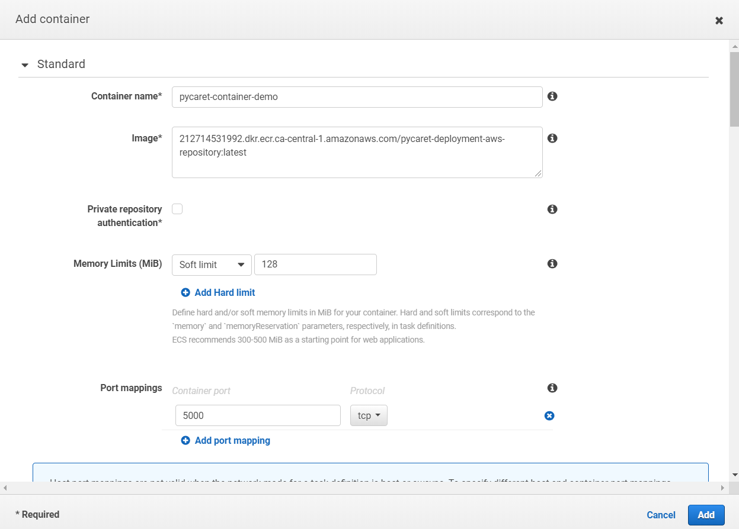Enable Private repository authentication checkbox

(x=177, y=209)
